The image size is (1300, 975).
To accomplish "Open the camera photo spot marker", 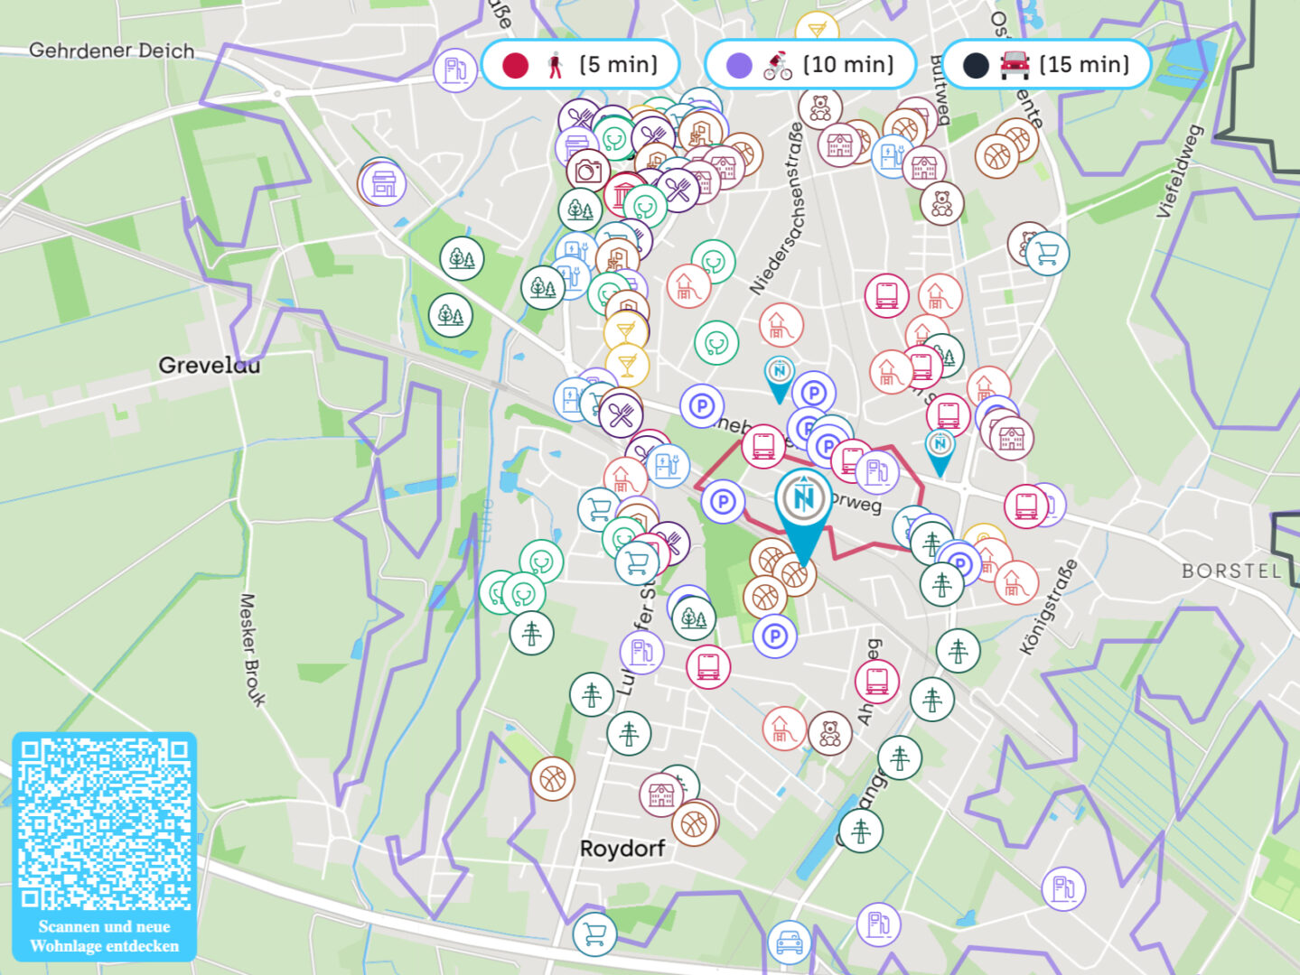I will click(588, 170).
